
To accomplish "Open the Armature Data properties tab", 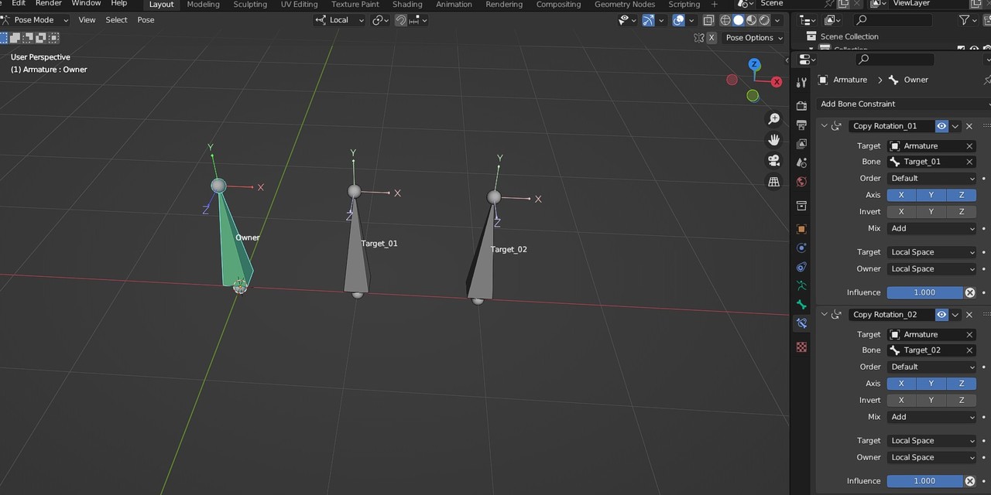I will coord(801,286).
